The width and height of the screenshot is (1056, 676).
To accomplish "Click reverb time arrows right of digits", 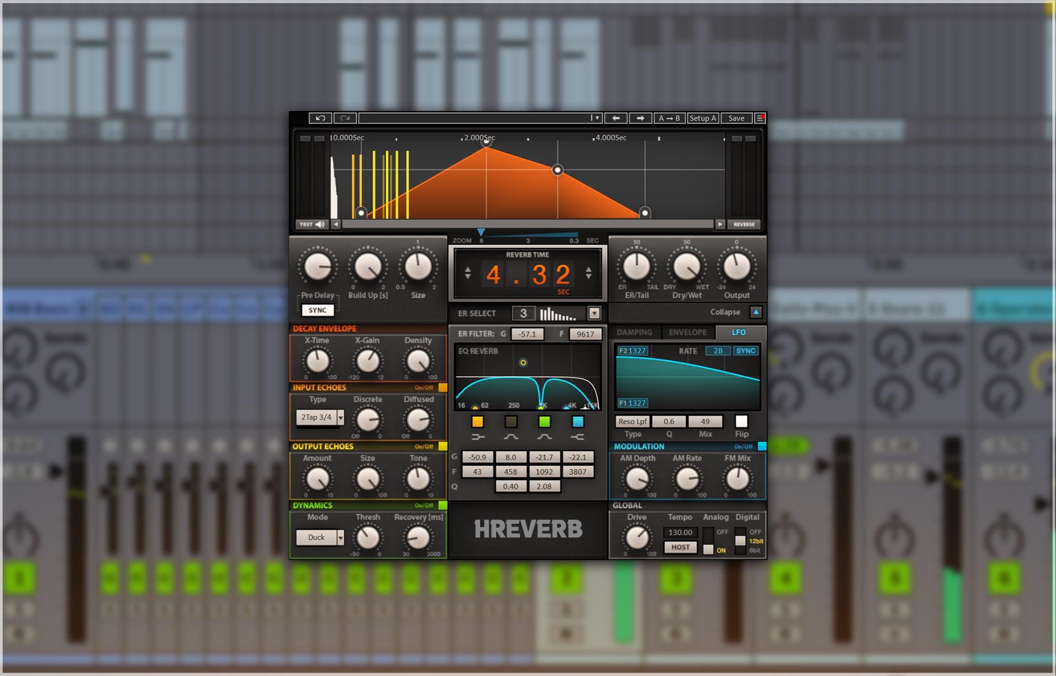I will click(x=588, y=273).
